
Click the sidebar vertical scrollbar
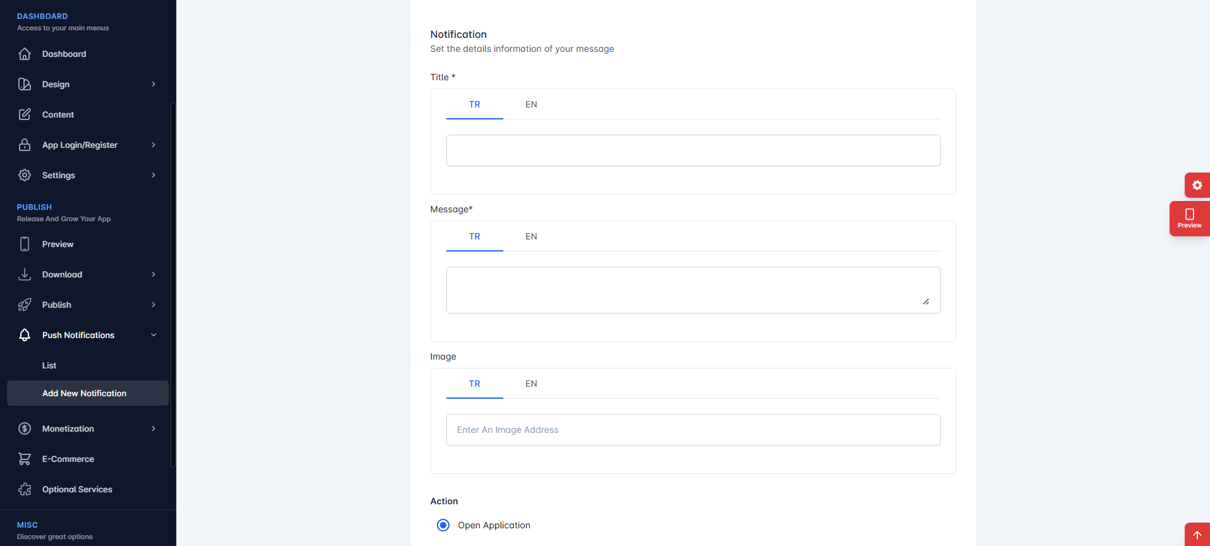173,284
